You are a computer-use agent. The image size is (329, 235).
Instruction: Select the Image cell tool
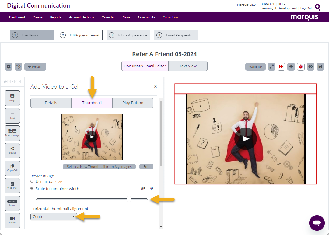(x=12, y=98)
